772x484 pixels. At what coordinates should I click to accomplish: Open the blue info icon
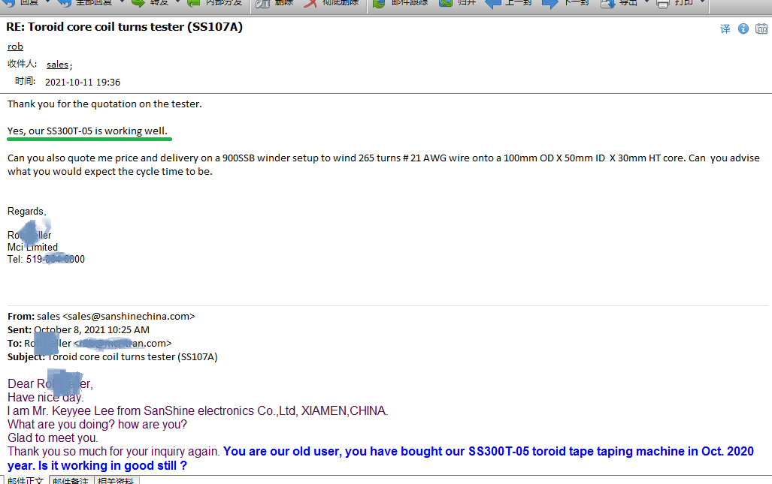743,29
